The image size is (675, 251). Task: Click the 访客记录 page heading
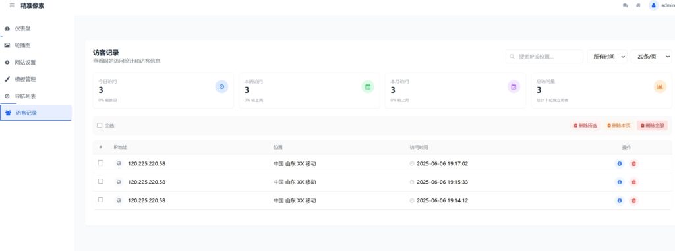tap(106, 53)
